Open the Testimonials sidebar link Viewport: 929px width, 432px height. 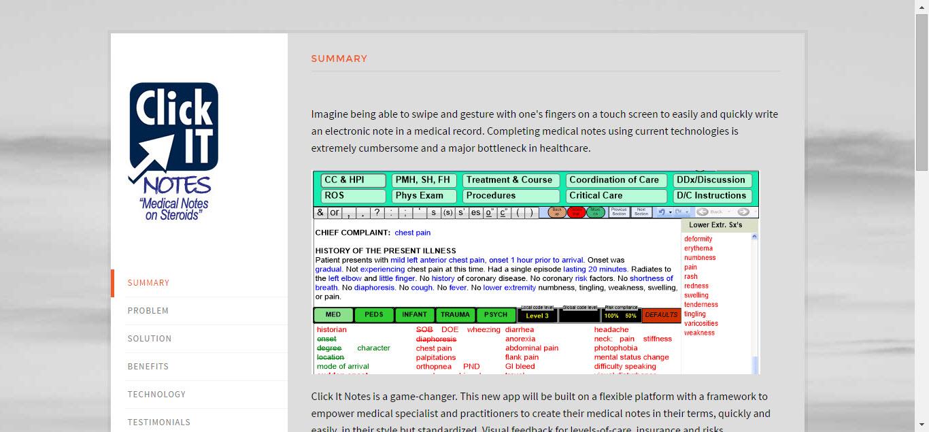pos(159,422)
